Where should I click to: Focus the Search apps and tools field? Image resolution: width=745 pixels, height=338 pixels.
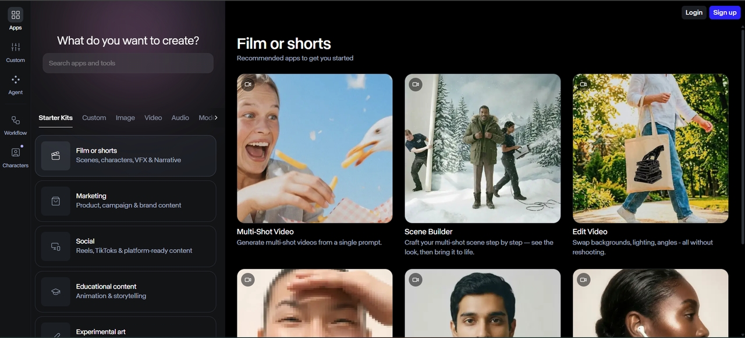pos(128,63)
